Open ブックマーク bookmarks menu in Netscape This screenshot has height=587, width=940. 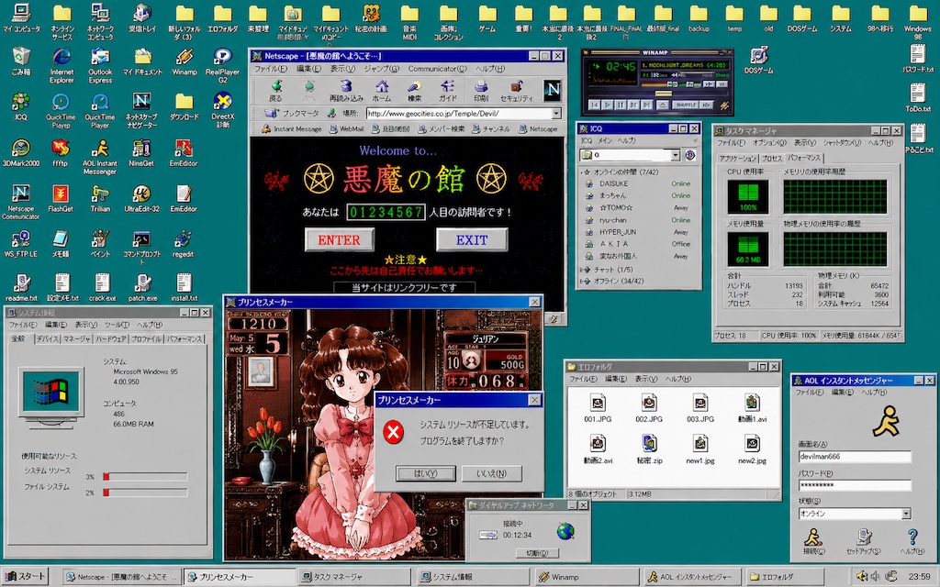tap(292, 113)
